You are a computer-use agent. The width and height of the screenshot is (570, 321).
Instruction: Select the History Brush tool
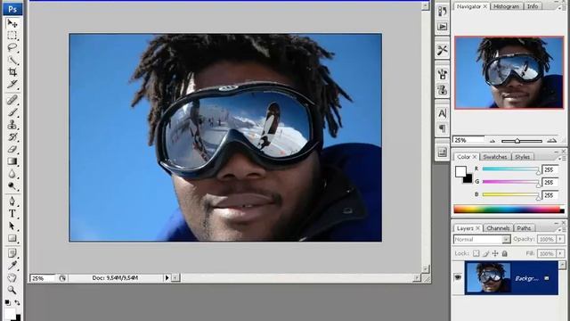click(12, 136)
